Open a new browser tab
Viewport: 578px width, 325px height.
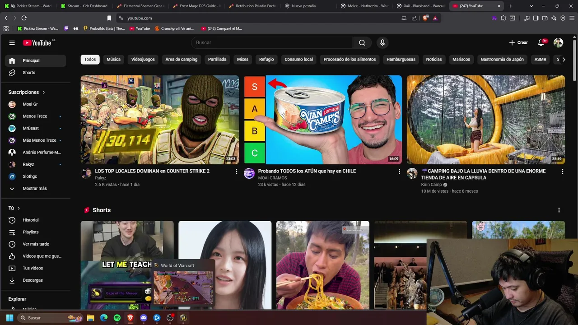(510, 6)
